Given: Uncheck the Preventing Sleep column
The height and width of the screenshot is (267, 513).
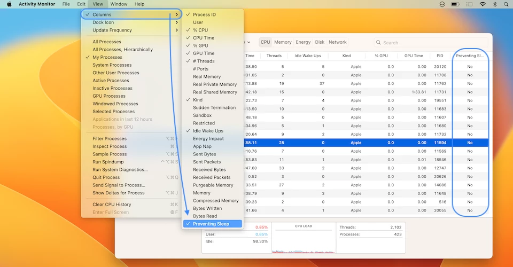Looking at the screenshot, I should (x=213, y=224).
